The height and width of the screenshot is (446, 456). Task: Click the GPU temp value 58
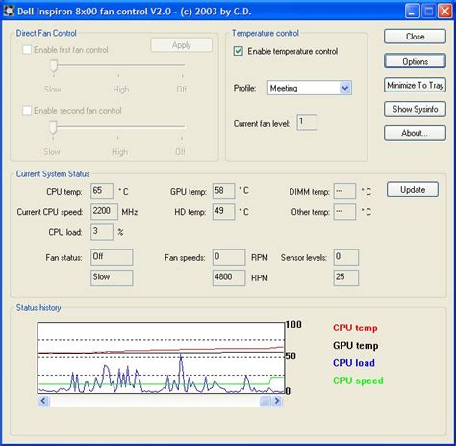click(223, 191)
